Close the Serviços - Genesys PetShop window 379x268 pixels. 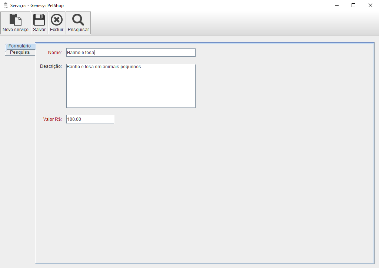(370, 6)
